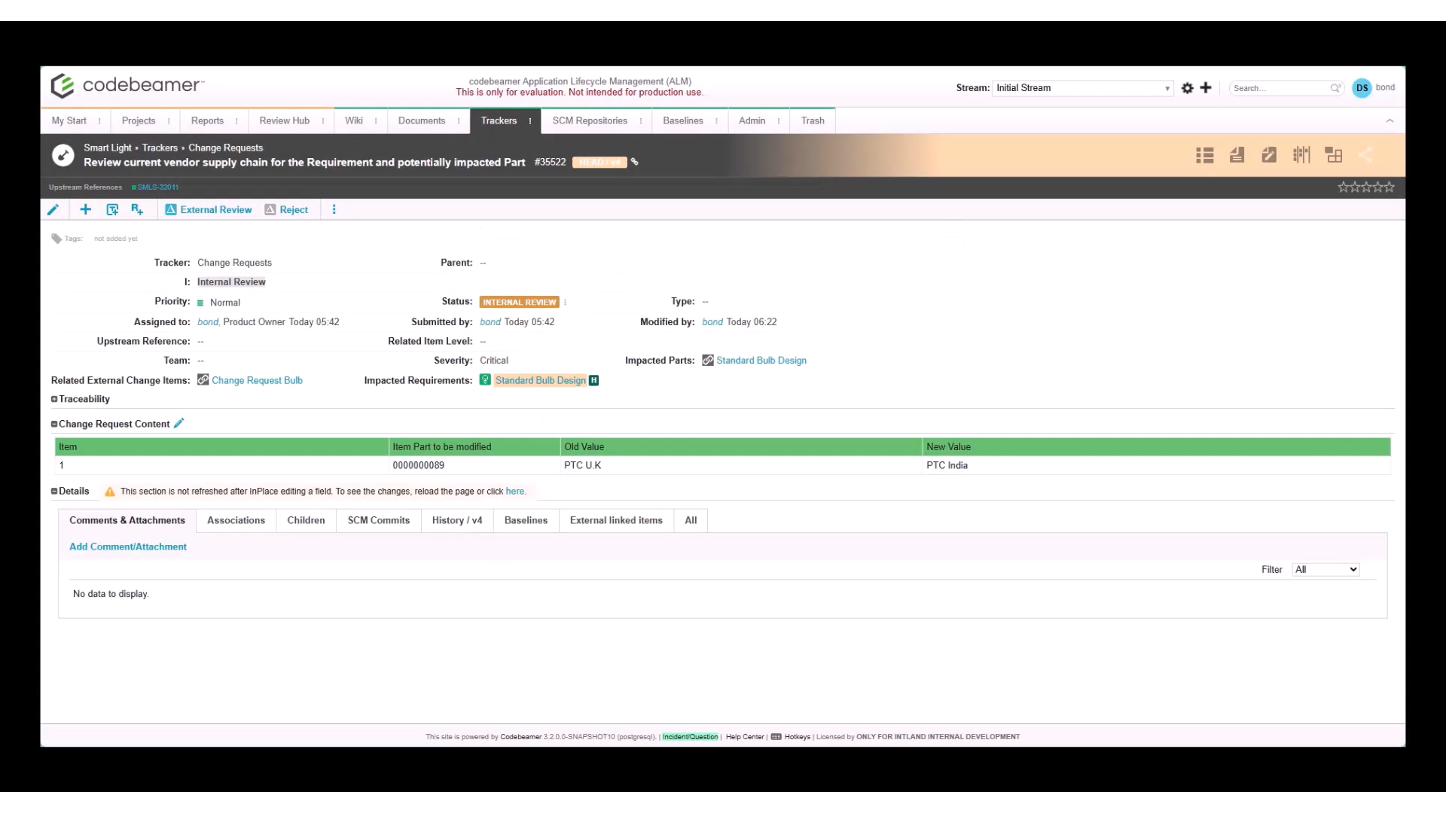Open the three-dot more actions menu
Image resolution: width=1446 pixels, height=813 pixels.
[334, 209]
